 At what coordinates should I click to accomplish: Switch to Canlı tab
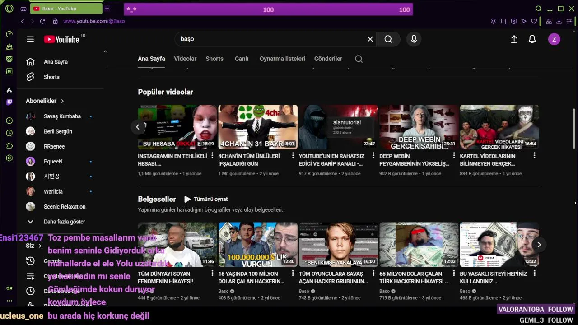[242, 59]
